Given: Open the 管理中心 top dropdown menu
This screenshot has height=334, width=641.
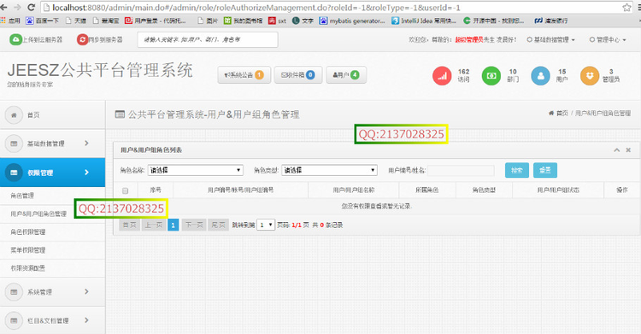Looking at the screenshot, I should [x=608, y=39].
